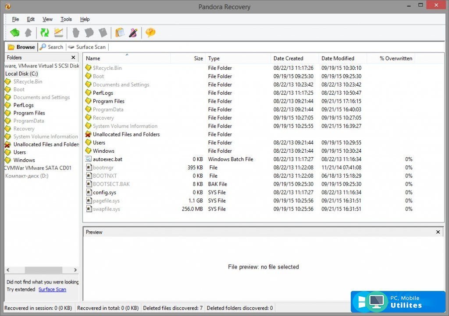Select System Volume Information in Folders tree
Image resolution: width=449 pixels, height=316 pixels.
coord(46,136)
